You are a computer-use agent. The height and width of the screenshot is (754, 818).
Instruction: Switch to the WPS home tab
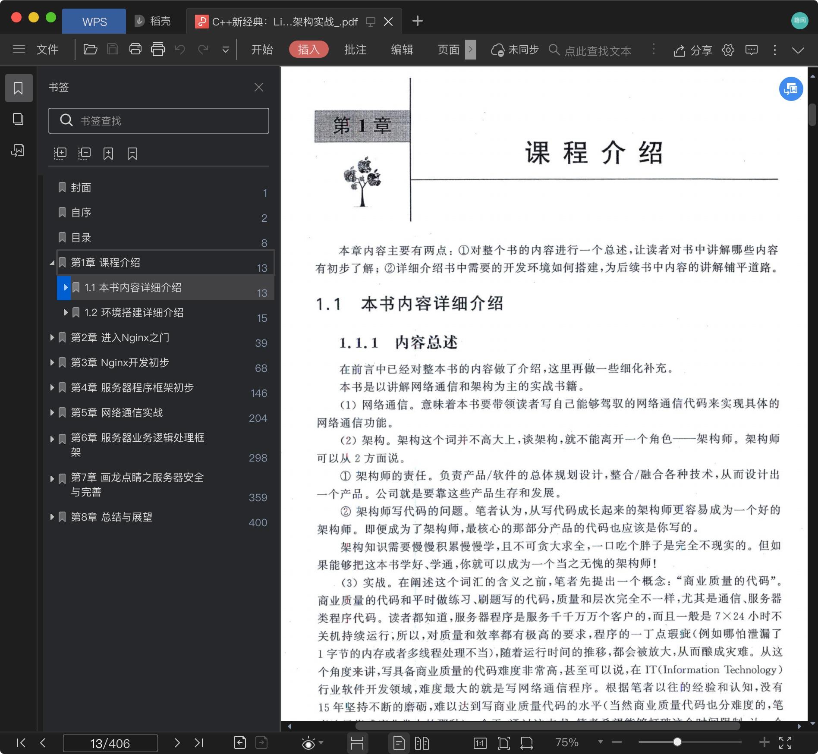[94, 22]
